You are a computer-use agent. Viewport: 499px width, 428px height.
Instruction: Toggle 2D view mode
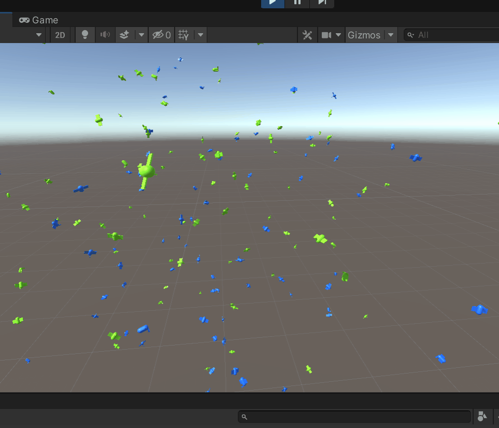click(x=60, y=35)
